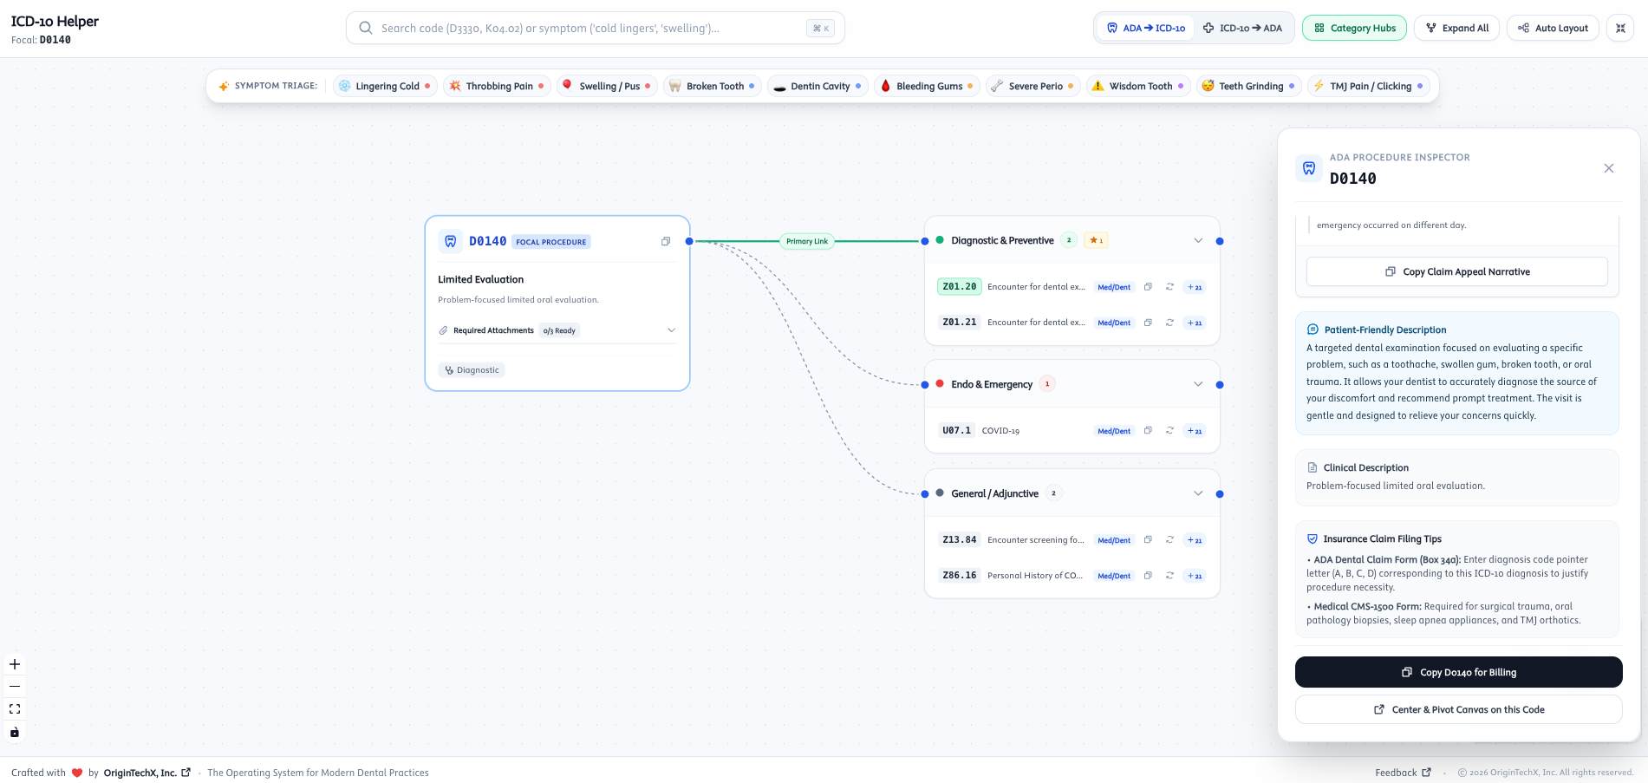Copy the D0140 code from focal card
Screen dimensions: 1648x783
tap(666, 241)
